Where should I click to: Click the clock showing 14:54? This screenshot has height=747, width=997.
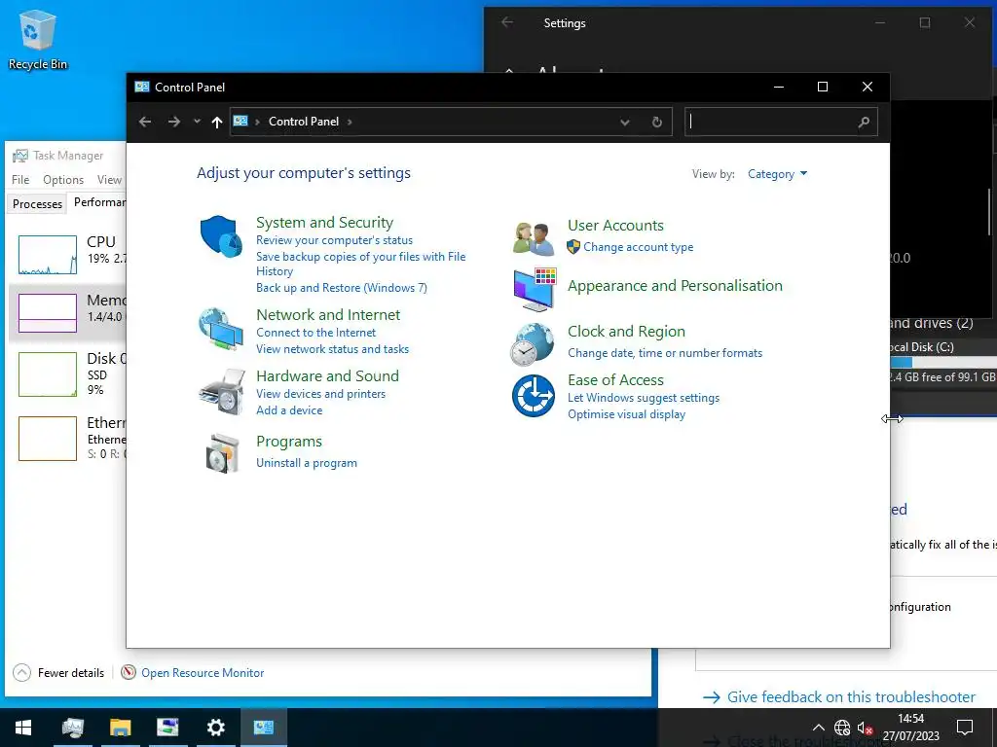click(910, 719)
